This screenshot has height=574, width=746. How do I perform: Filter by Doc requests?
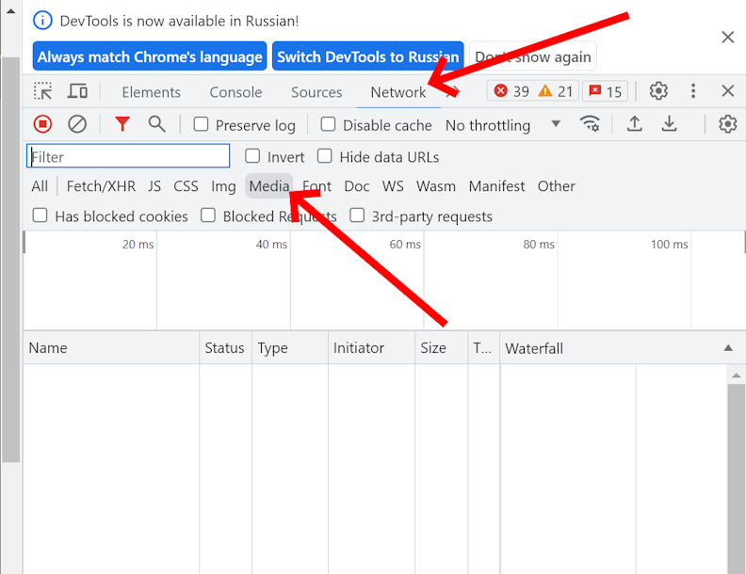[x=357, y=185]
